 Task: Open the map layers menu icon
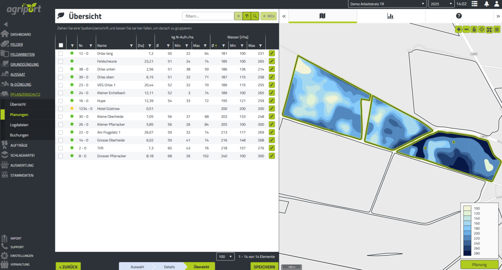497,29
